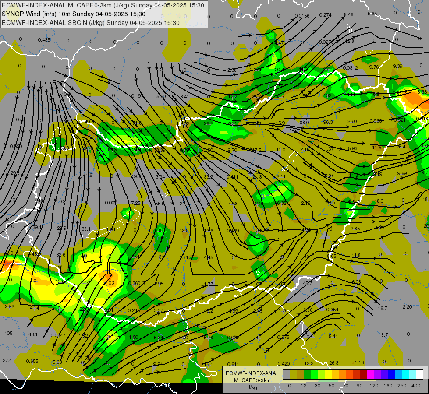Viewport: 429px width, 394px height.
Task: Click the map value 88.0
Action: tap(304, 123)
